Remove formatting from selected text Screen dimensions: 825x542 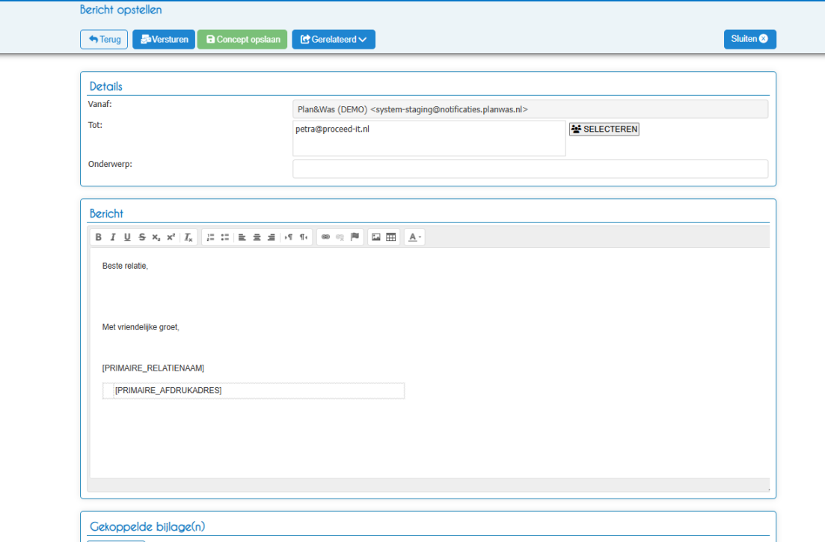[188, 237]
